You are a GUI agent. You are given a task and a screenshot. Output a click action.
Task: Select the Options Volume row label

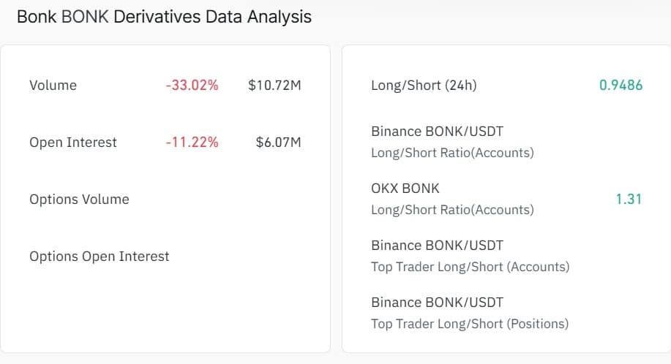tap(79, 200)
